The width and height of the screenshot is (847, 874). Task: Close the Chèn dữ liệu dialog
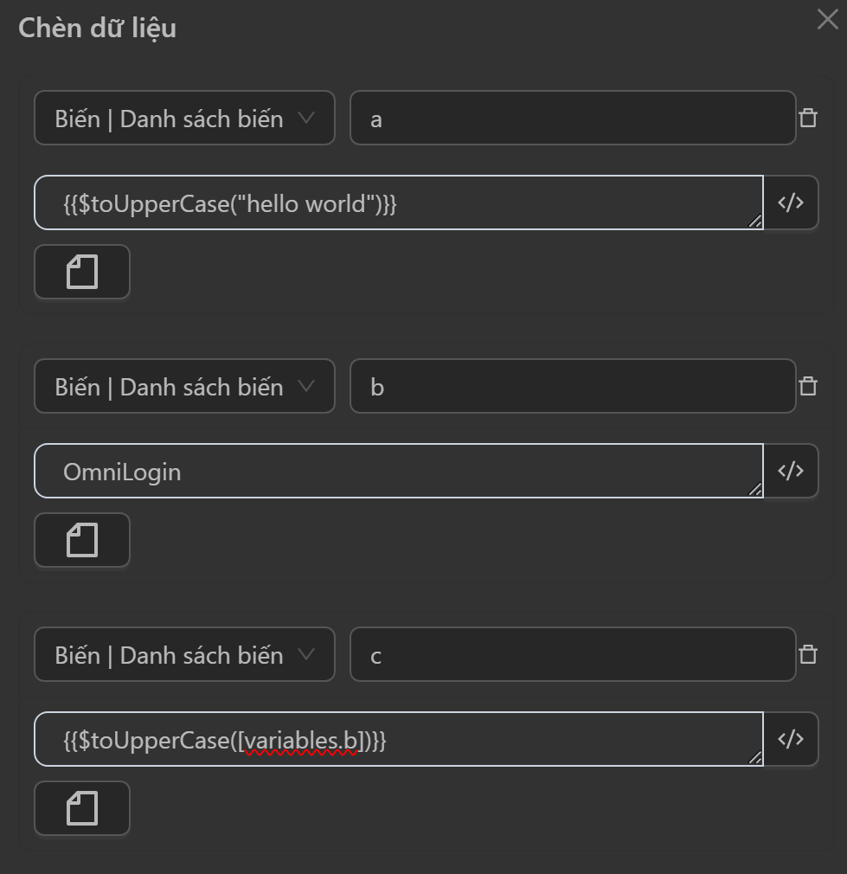coord(827,20)
